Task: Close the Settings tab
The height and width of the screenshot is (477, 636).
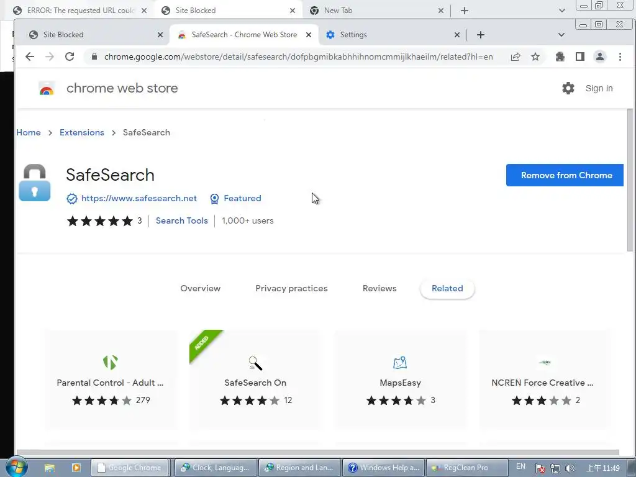Action: (x=457, y=35)
